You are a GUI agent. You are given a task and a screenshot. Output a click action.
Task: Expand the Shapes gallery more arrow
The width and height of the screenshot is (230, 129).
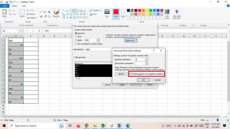coord(87,17)
